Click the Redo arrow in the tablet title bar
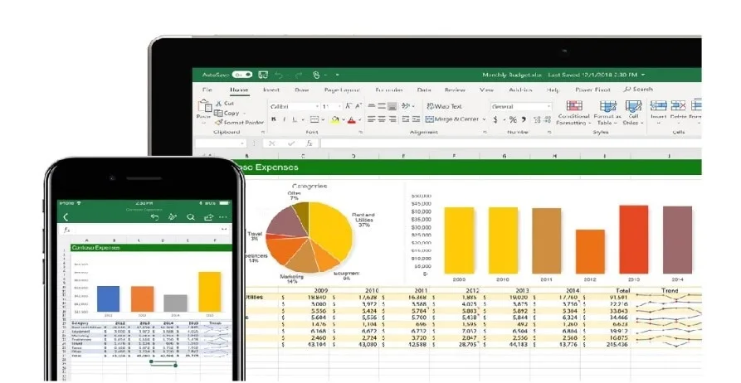This screenshot has height=383, width=741. [299, 75]
